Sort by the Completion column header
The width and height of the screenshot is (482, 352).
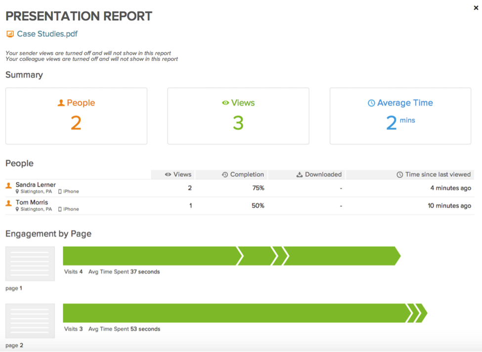(243, 174)
